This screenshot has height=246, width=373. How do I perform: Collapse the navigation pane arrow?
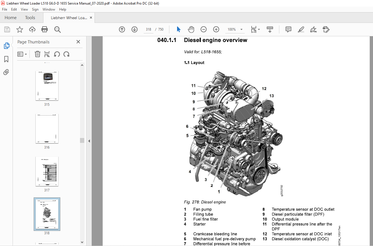click(x=89, y=141)
